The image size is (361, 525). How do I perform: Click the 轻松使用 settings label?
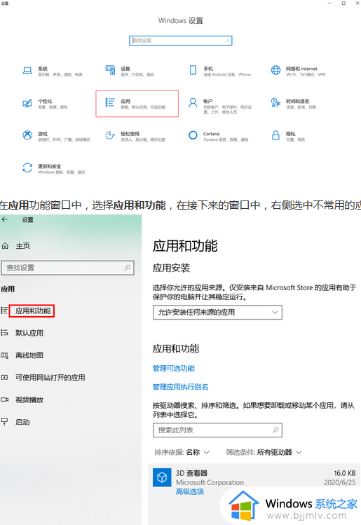[130, 134]
